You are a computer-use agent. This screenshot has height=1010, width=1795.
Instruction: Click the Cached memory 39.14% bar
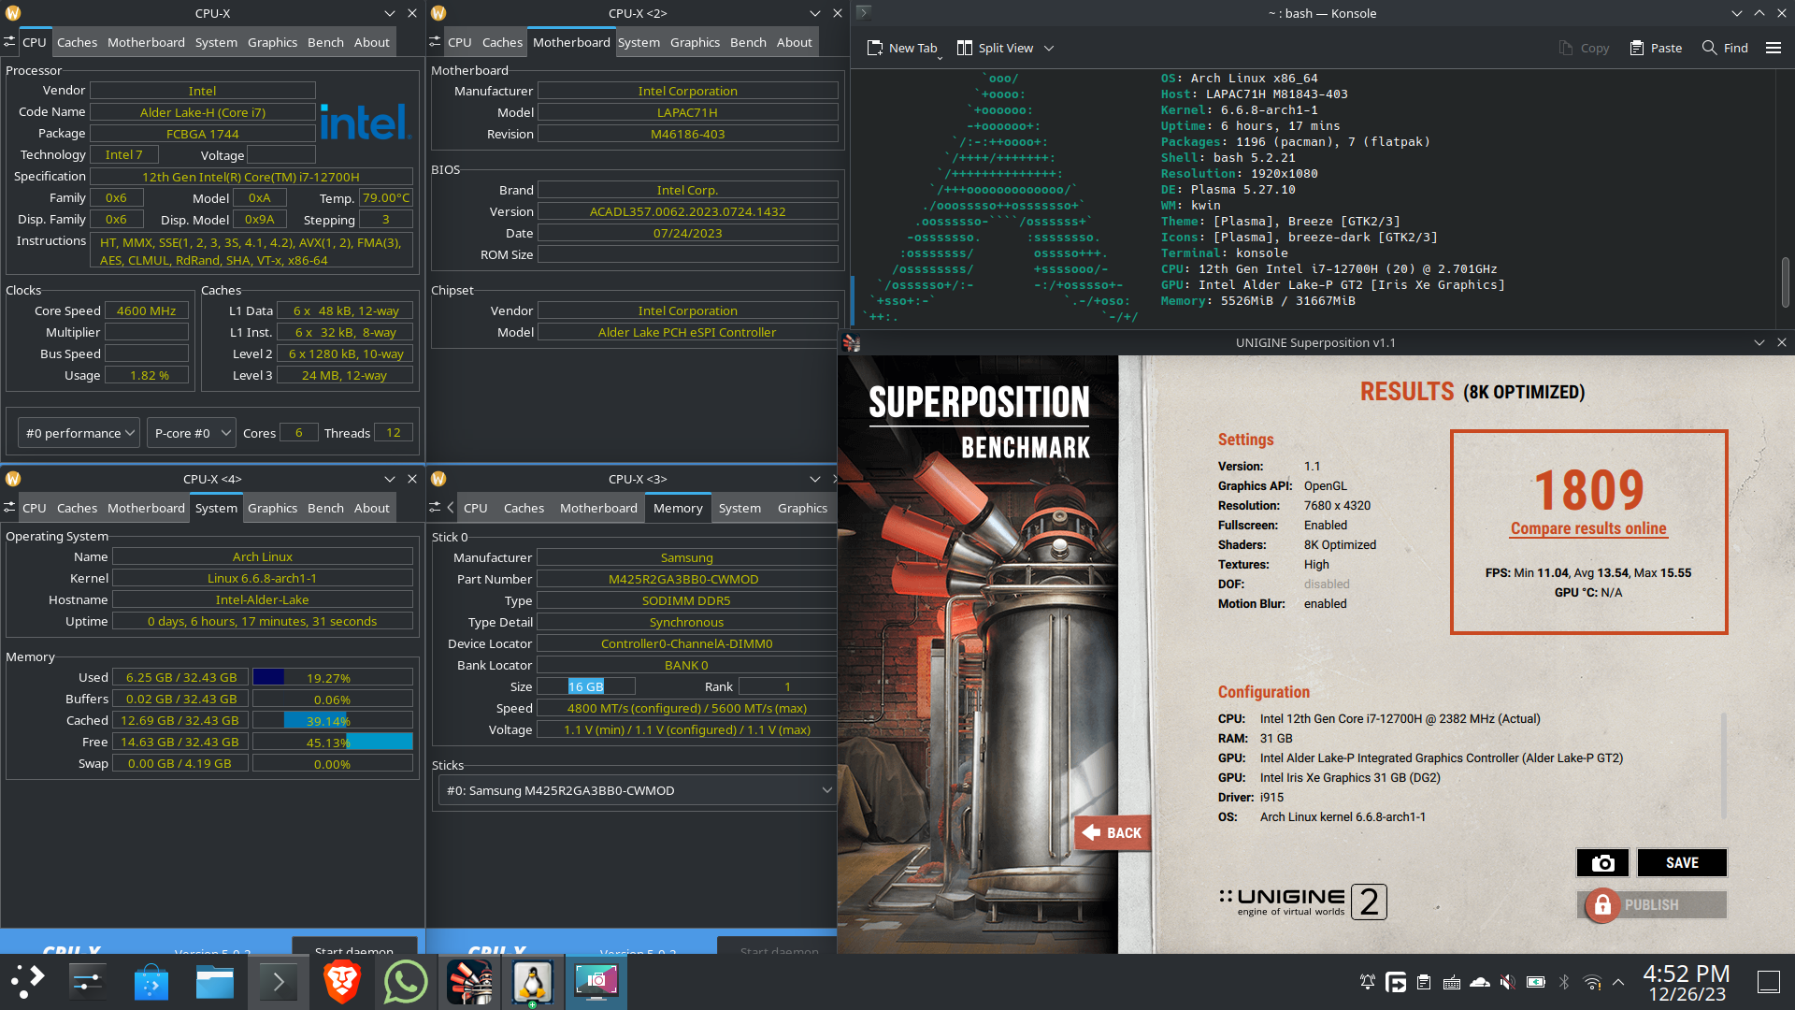tap(333, 720)
